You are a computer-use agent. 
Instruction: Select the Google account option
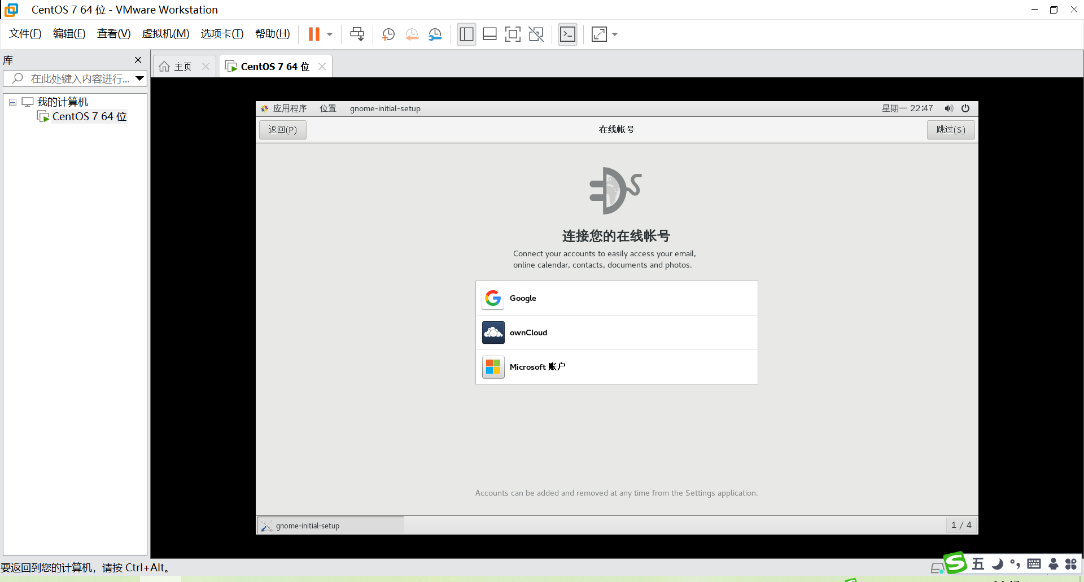tap(617, 298)
